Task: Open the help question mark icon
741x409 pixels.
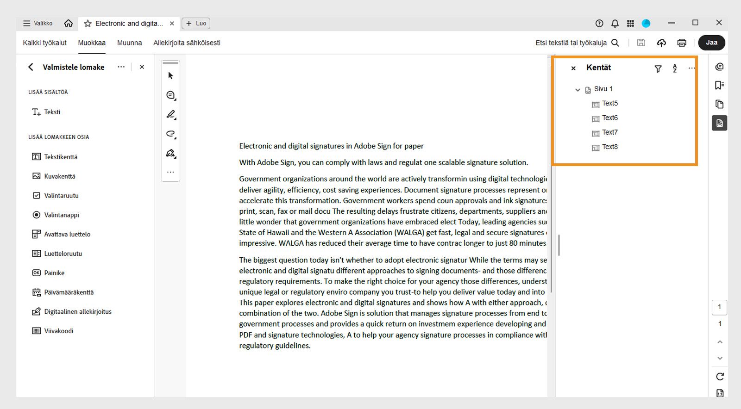Action: click(x=599, y=23)
